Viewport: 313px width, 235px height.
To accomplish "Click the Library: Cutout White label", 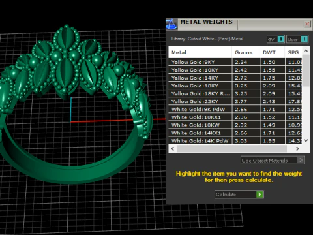I will (207, 39).
